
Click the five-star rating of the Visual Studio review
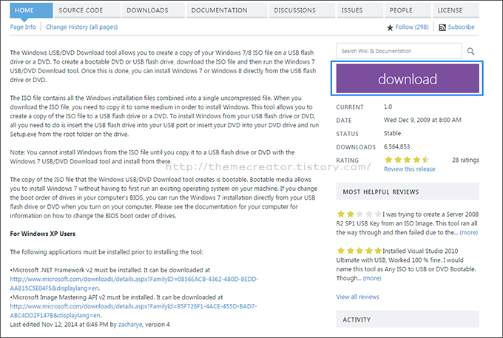[x=359, y=251]
